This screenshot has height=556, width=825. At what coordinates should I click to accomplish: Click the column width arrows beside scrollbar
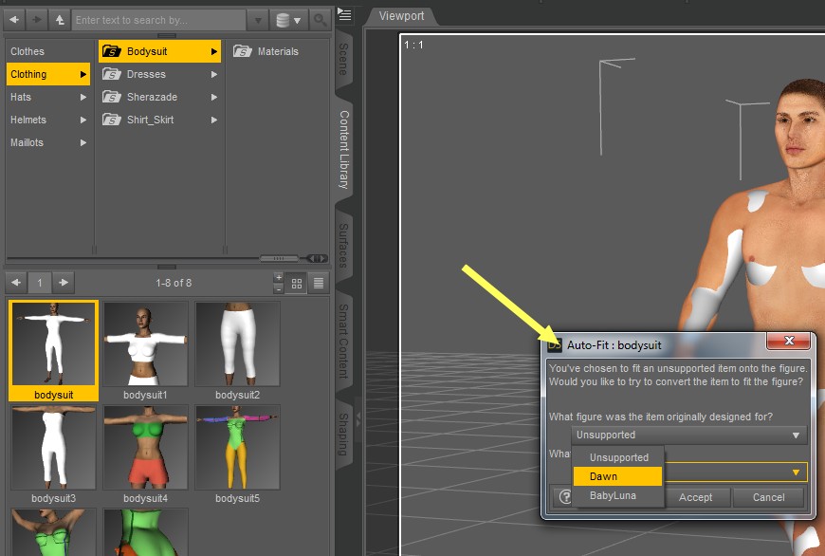click(318, 258)
